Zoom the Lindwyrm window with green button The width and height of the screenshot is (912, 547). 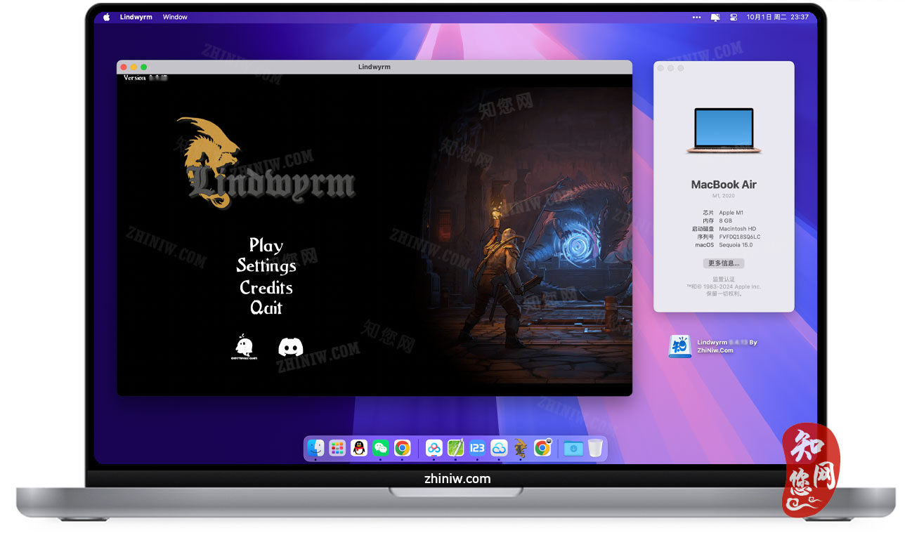pos(144,67)
